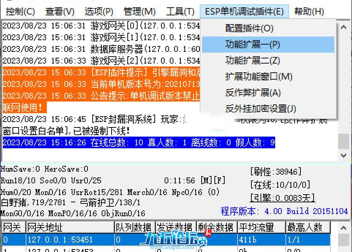
Task: Click the 网关地址 column header
Action: (70, 227)
